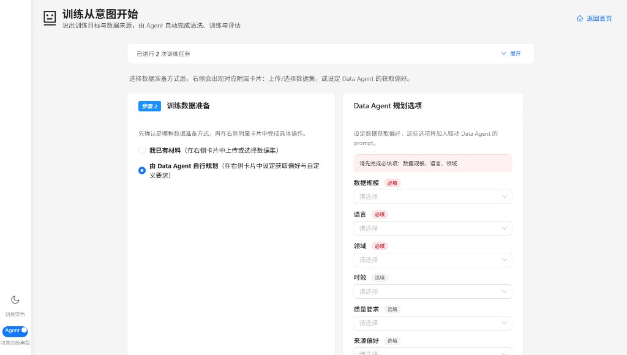627x355 pixels.
Task: Click the 步骤 2 step badge
Action: pyautogui.click(x=149, y=106)
